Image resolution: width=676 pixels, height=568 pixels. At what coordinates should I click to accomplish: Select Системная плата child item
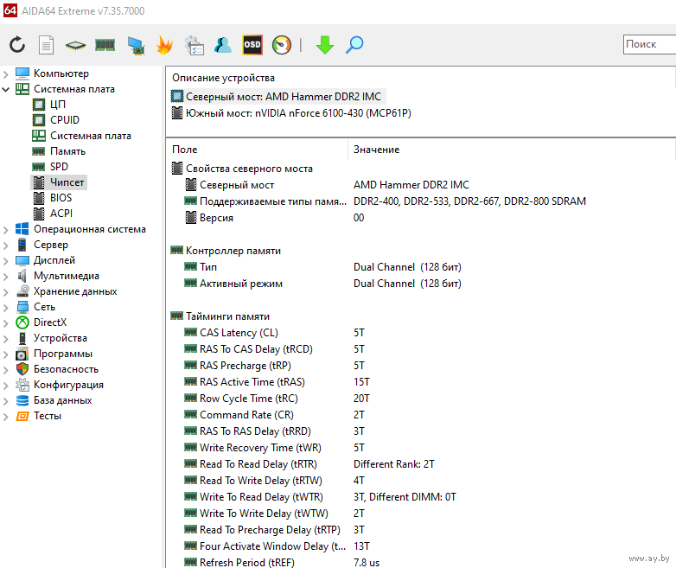click(90, 136)
